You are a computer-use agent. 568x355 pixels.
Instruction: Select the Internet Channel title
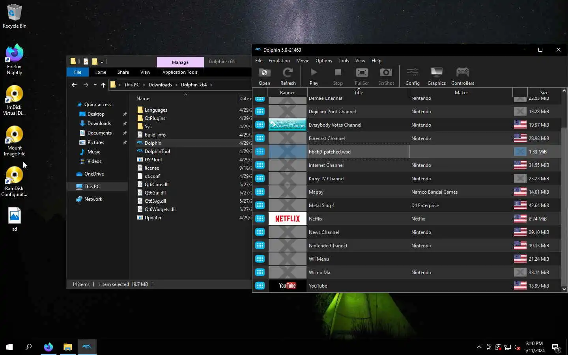point(326,165)
